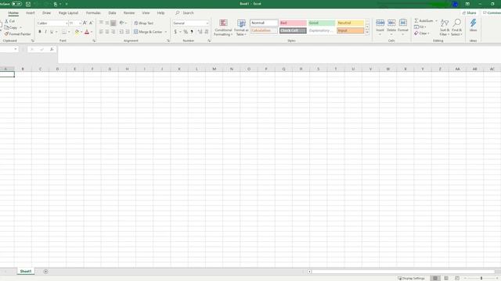Click the Borders icon
501x281 pixels.
pos(64,32)
